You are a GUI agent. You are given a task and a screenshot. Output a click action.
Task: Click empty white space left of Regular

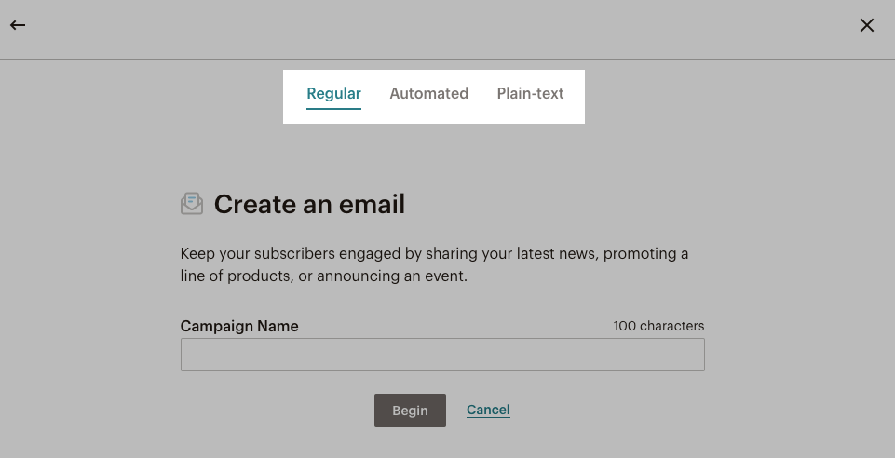294,94
